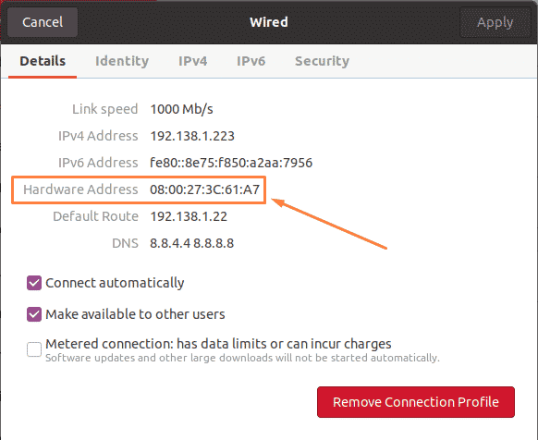Image resolution: width=538 pixels, height=440 pixels.
Task: Click the Cancel button
Action: [x=43, y=22]
